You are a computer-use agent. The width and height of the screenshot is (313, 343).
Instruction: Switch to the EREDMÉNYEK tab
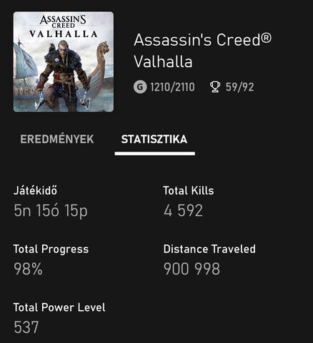57,139
